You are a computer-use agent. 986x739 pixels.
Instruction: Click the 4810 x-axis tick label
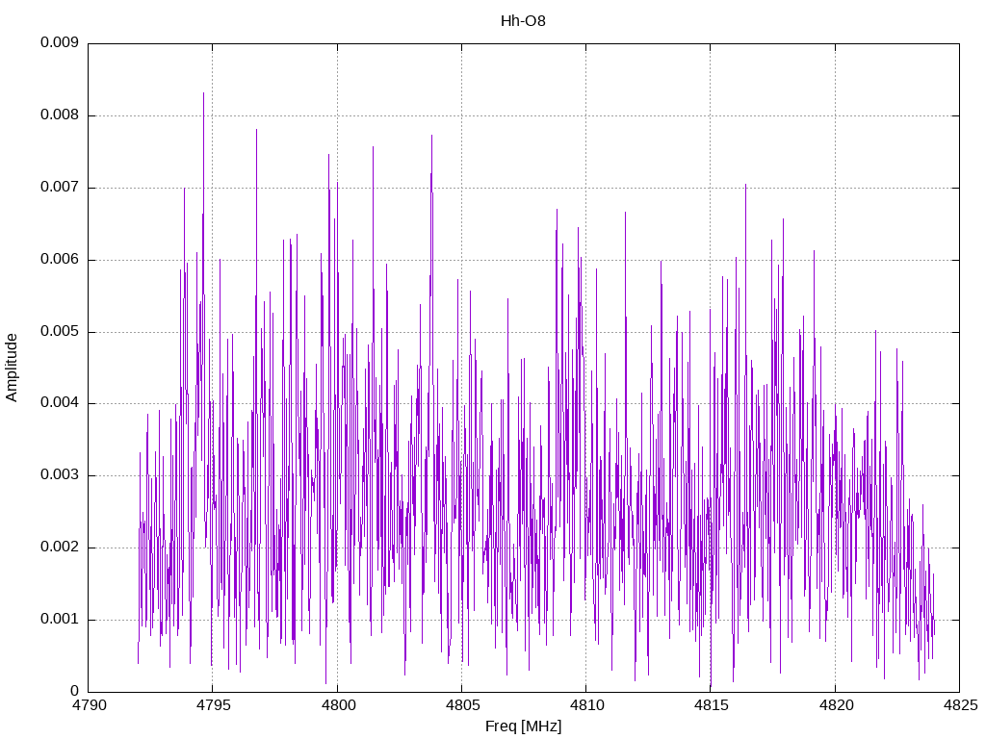click(x=586, y=705)
